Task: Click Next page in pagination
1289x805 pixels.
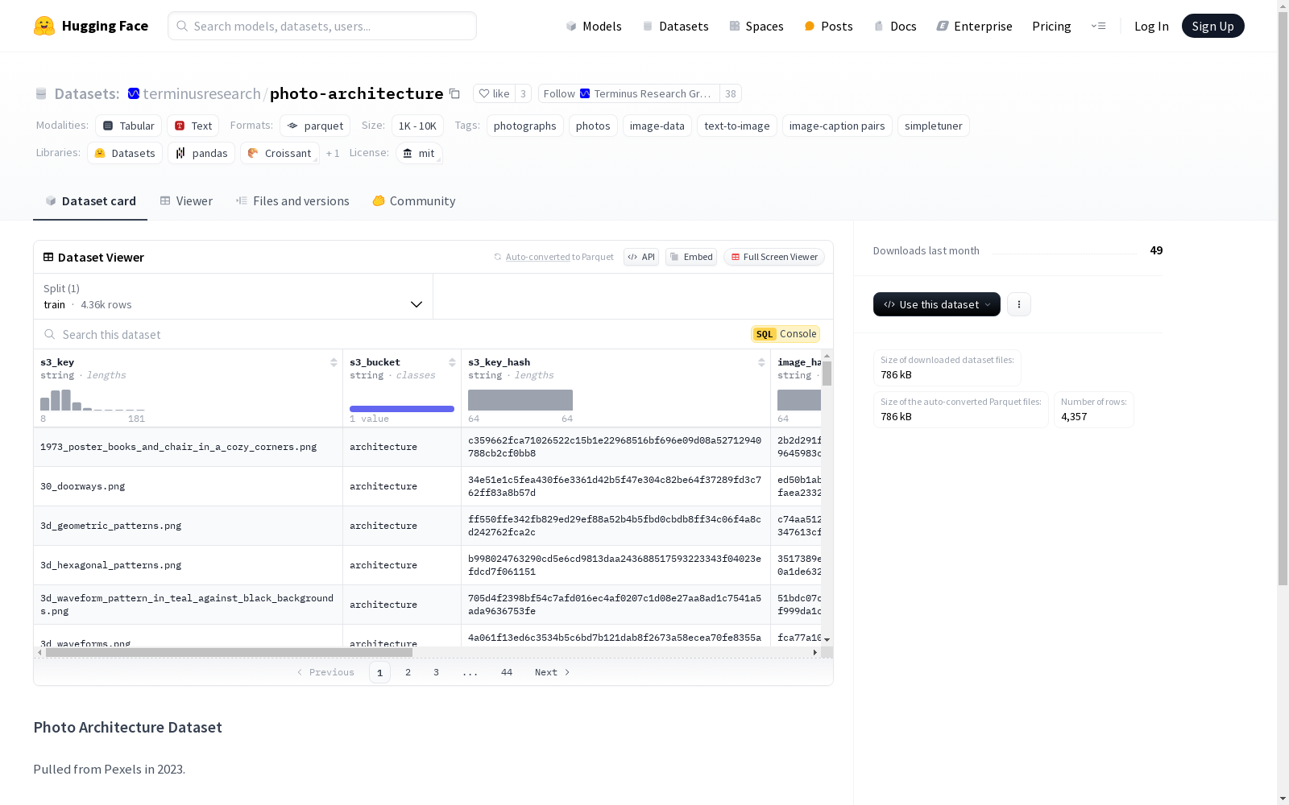Action: point(553,672)
